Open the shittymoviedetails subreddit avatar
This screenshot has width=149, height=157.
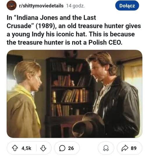[x=12, y=6]
